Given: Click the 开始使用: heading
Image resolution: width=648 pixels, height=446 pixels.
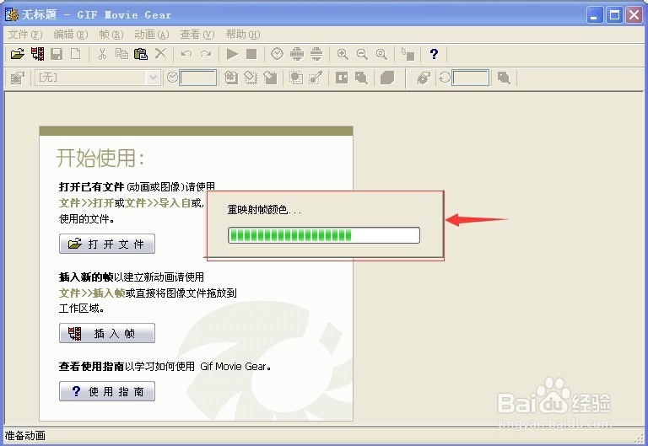Looking at the screenshot, I should (x=100, y=158).
